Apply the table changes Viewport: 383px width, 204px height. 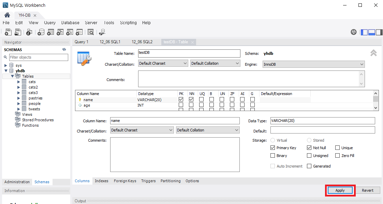340,190
